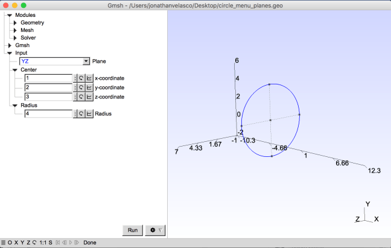Open the gear settings menu next to Run
The width and height of the screenshot is (391, 248).
(155, 230)
